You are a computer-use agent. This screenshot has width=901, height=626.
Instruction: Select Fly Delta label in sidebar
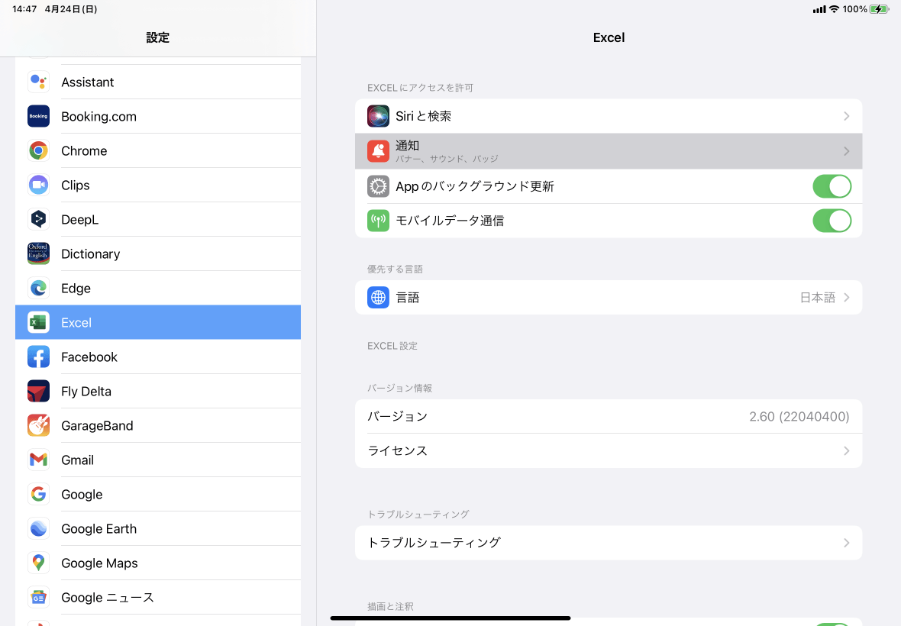[x=86, y=391]
